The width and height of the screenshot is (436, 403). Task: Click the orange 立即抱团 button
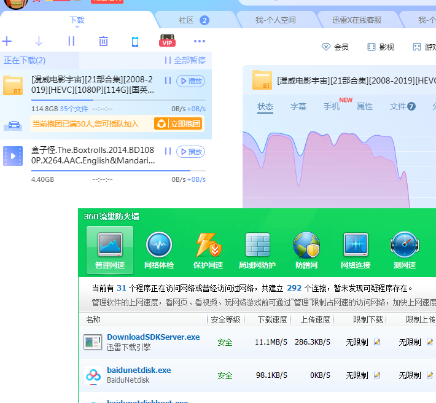pos(178,124)
